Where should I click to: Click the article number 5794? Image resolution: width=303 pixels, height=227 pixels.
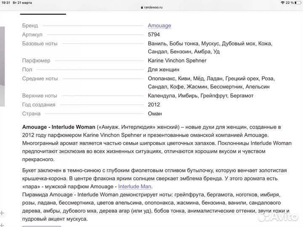154,34
